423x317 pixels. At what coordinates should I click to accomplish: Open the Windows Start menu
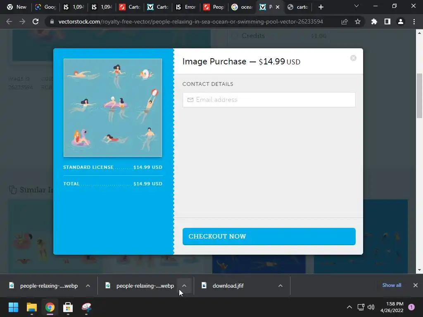pos(13,307)
